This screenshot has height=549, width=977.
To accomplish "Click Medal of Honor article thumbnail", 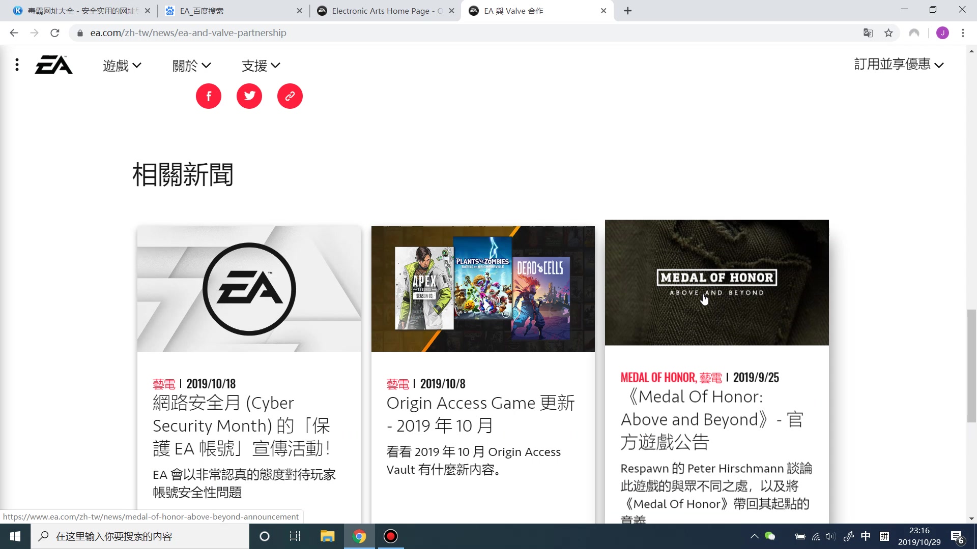I will (716, 283).
